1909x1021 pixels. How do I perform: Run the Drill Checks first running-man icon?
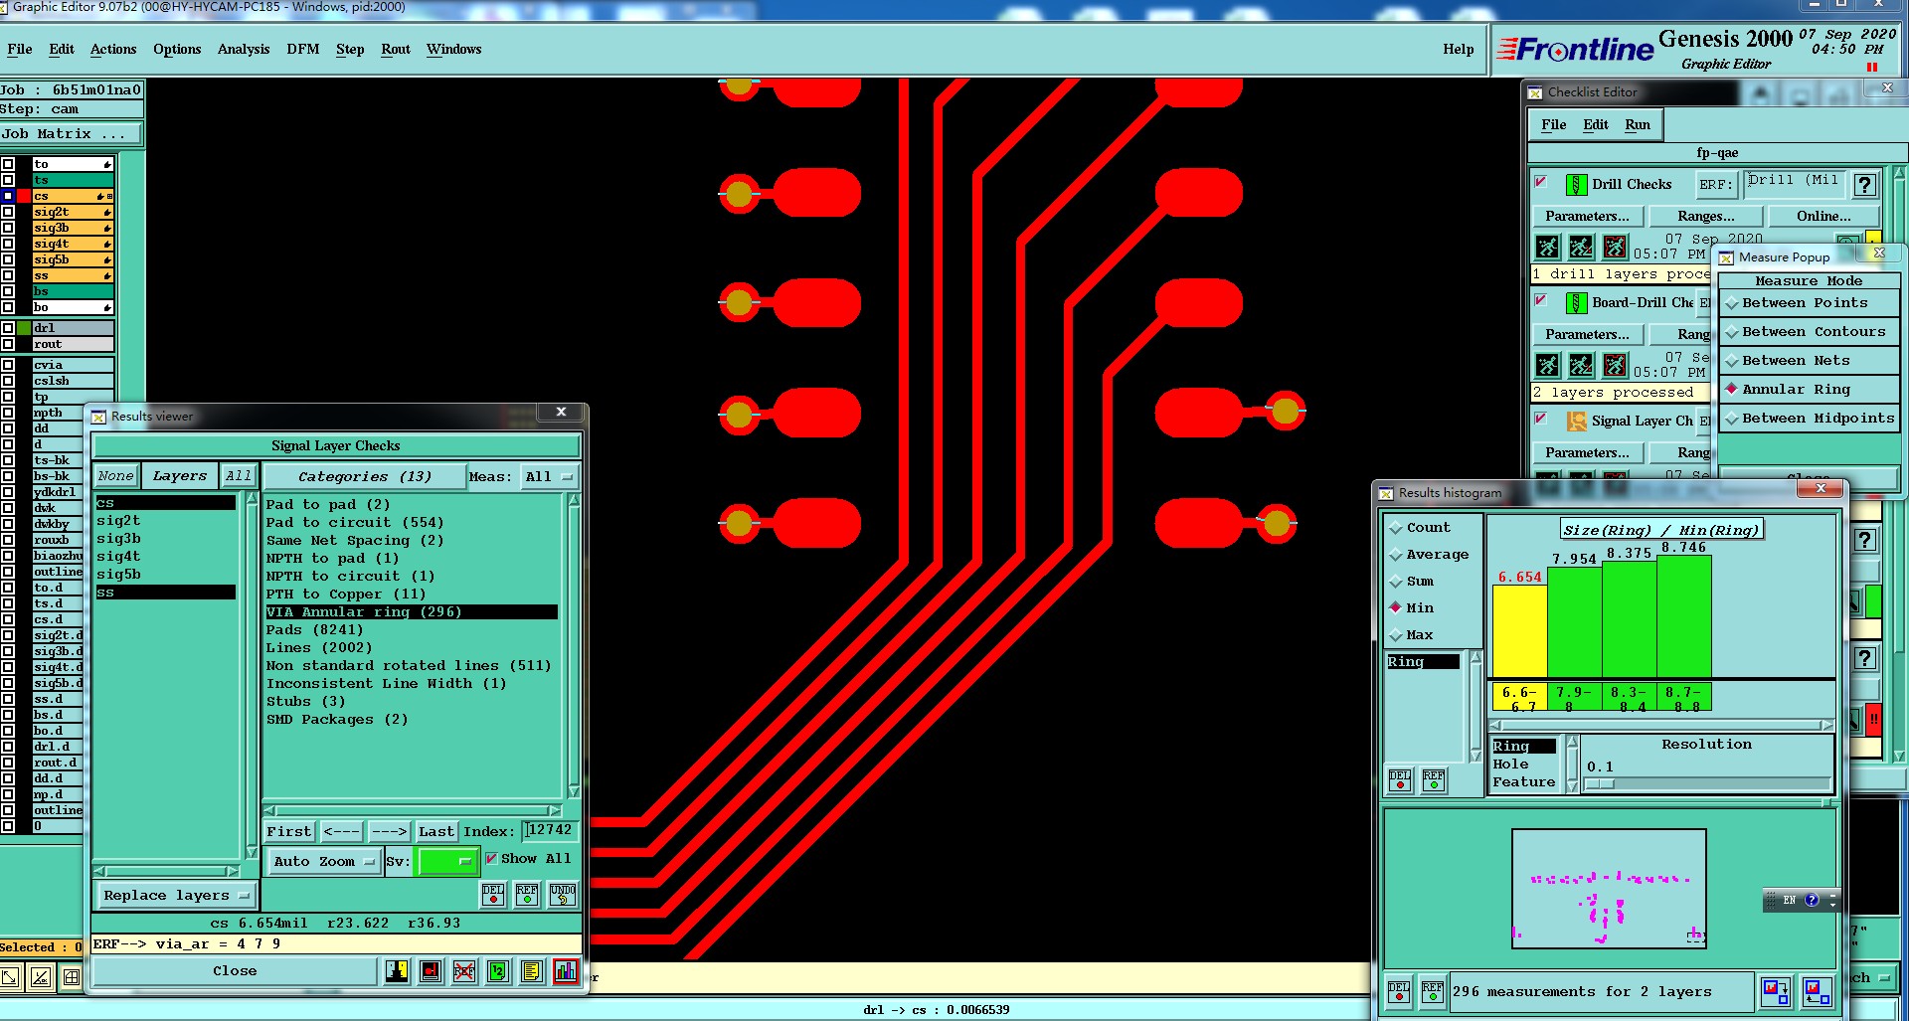[x=1548, y=247]
